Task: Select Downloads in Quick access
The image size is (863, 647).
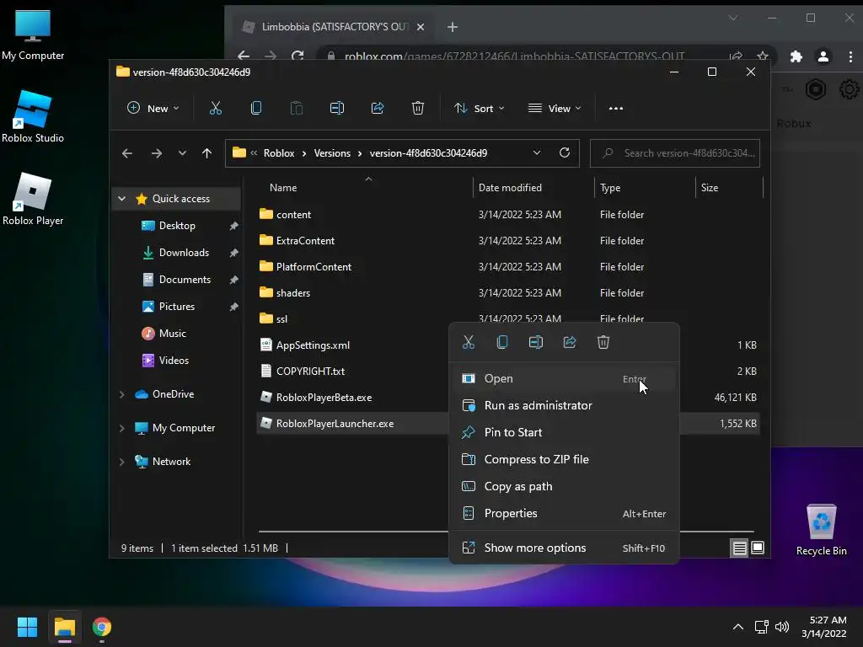Action: [184, 253]
